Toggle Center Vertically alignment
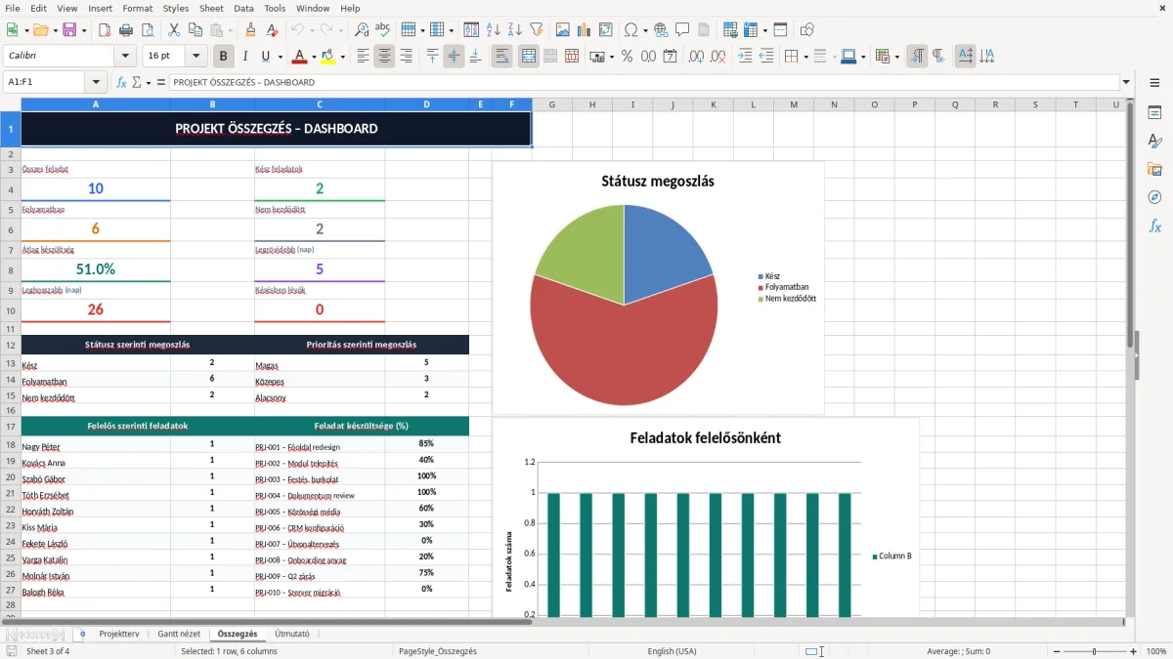Screen dimensions: 1173x659 pyautogui.click(x=454, y=57)
